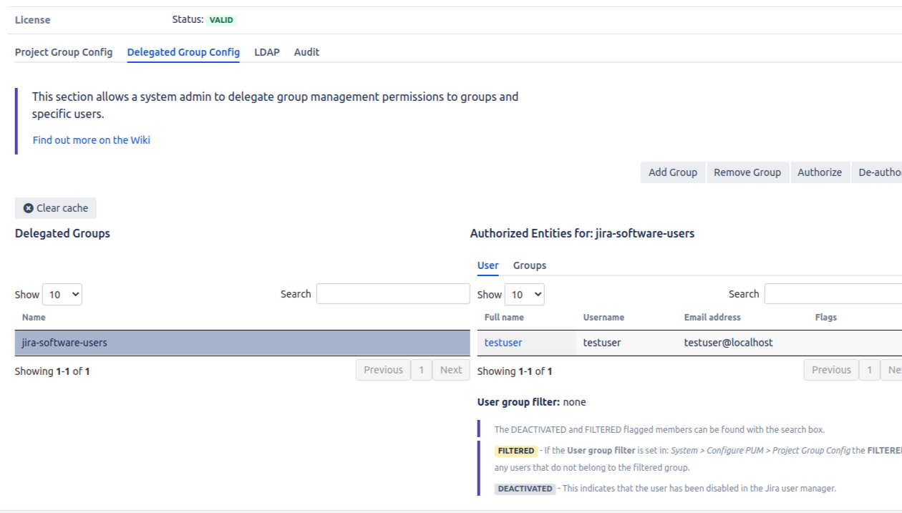Click the Authorize button
Screen dimensions: 902x513
click(x=819, y=172)
